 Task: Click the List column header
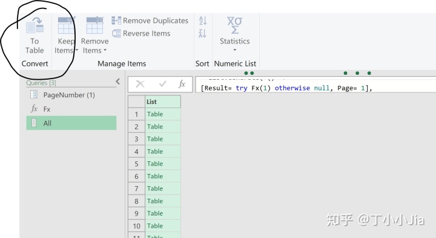(163, 102)
